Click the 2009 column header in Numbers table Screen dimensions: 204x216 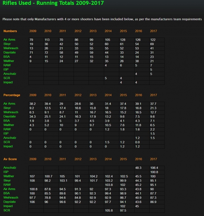tap(33, 31)
